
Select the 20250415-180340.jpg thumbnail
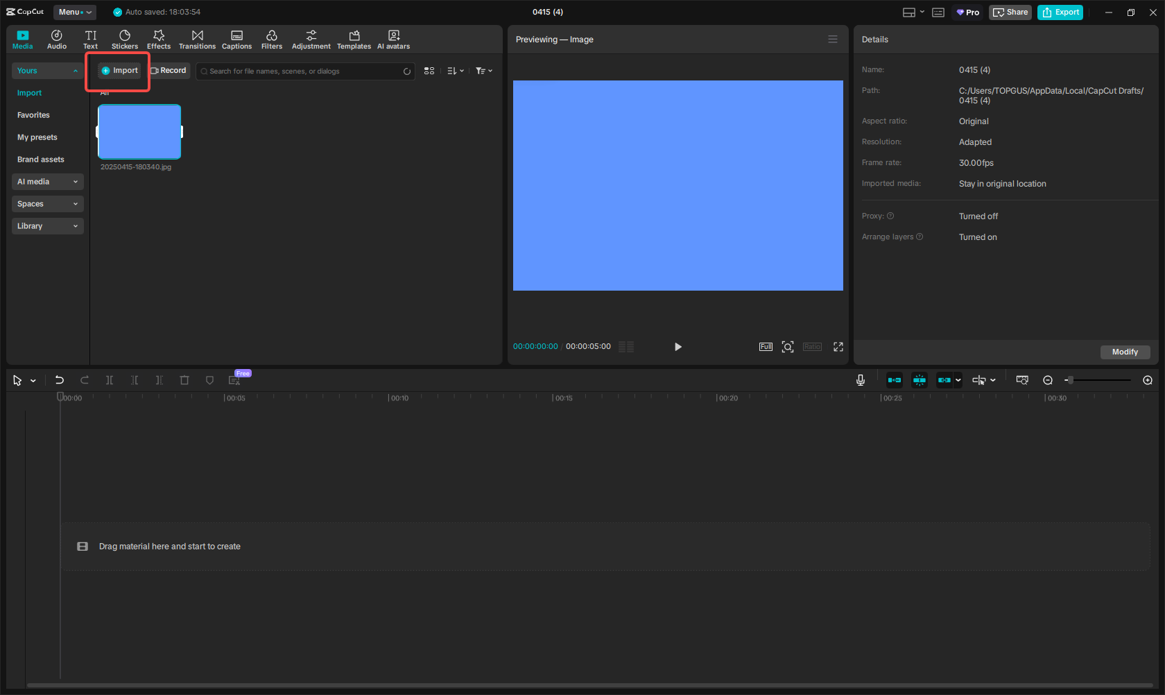tap(139, 131)
